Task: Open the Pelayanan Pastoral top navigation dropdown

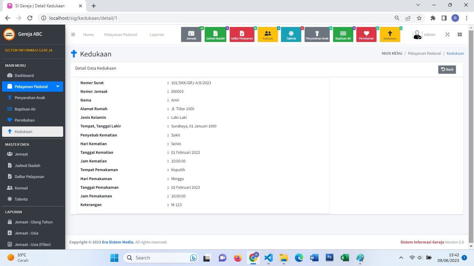Action: click(x=120, y=35)
